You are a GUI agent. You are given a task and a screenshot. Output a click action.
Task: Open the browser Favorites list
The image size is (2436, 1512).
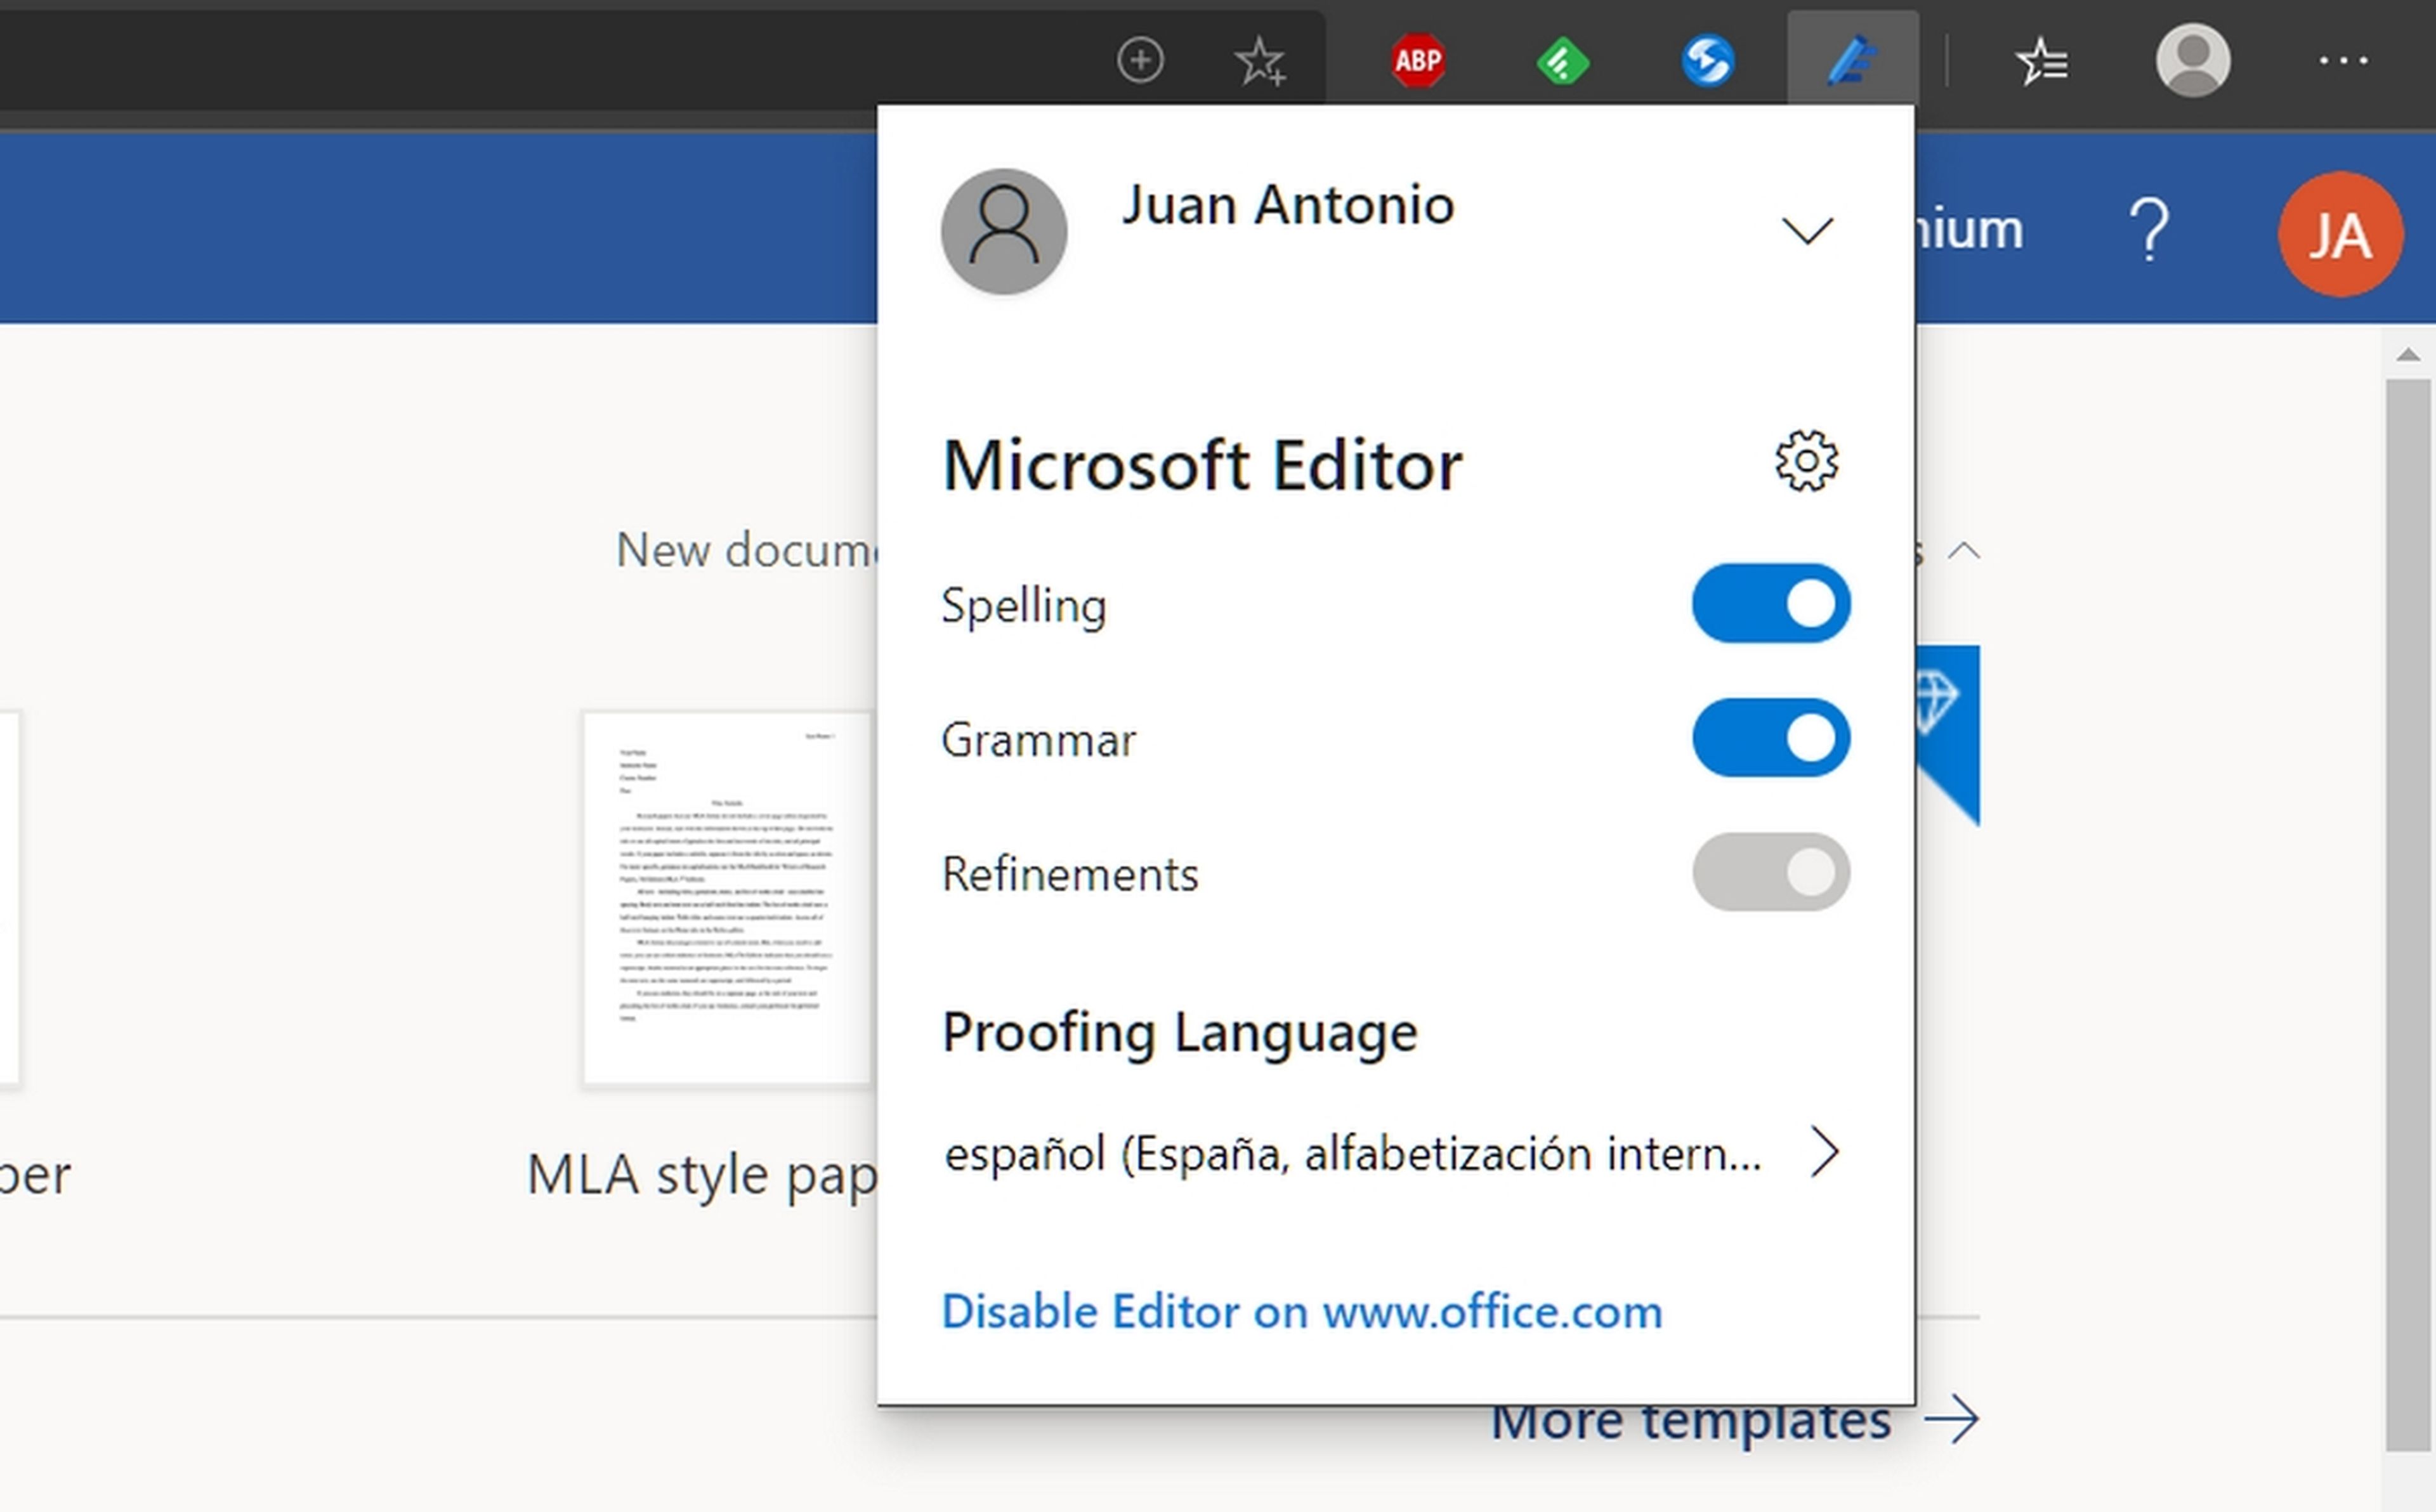tap(2041, 61)
